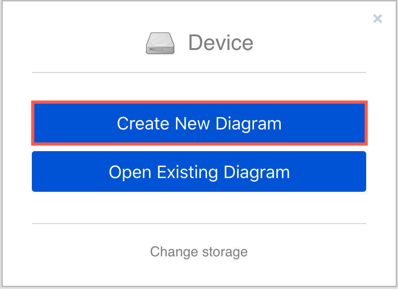Viewport: 398px width, 289px height.
Task: Switch storage location via Change storage
Action: click(x=199, y=251)
